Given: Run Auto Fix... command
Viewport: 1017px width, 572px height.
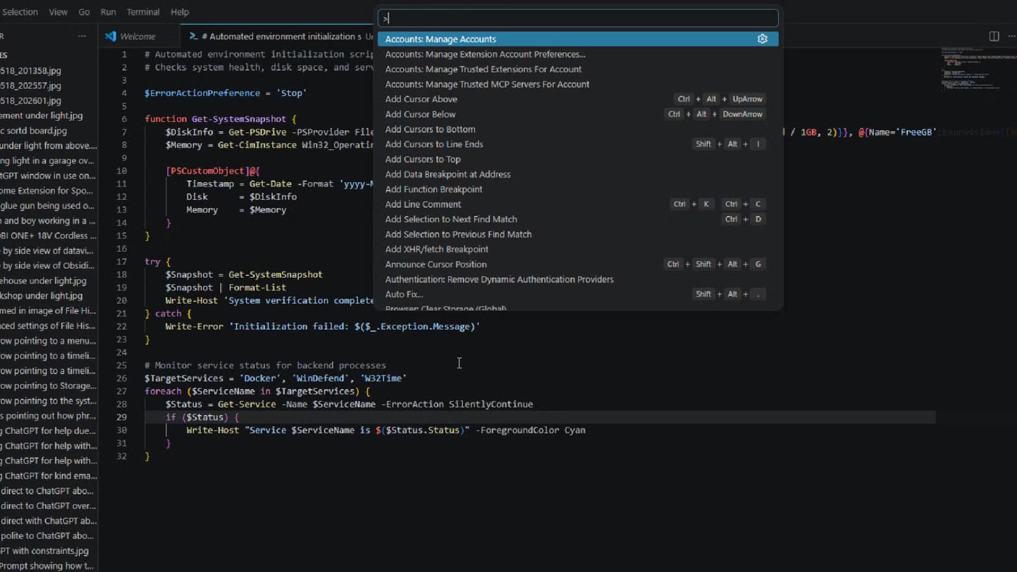Looking at the screenshot, I should [578, 294].
